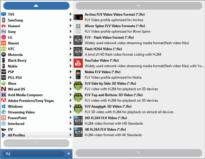Image resolution: width=205 pixels, height=159 pixels.
Task: Click the Wii and DS N icon
Action: (x=3, y=89)
